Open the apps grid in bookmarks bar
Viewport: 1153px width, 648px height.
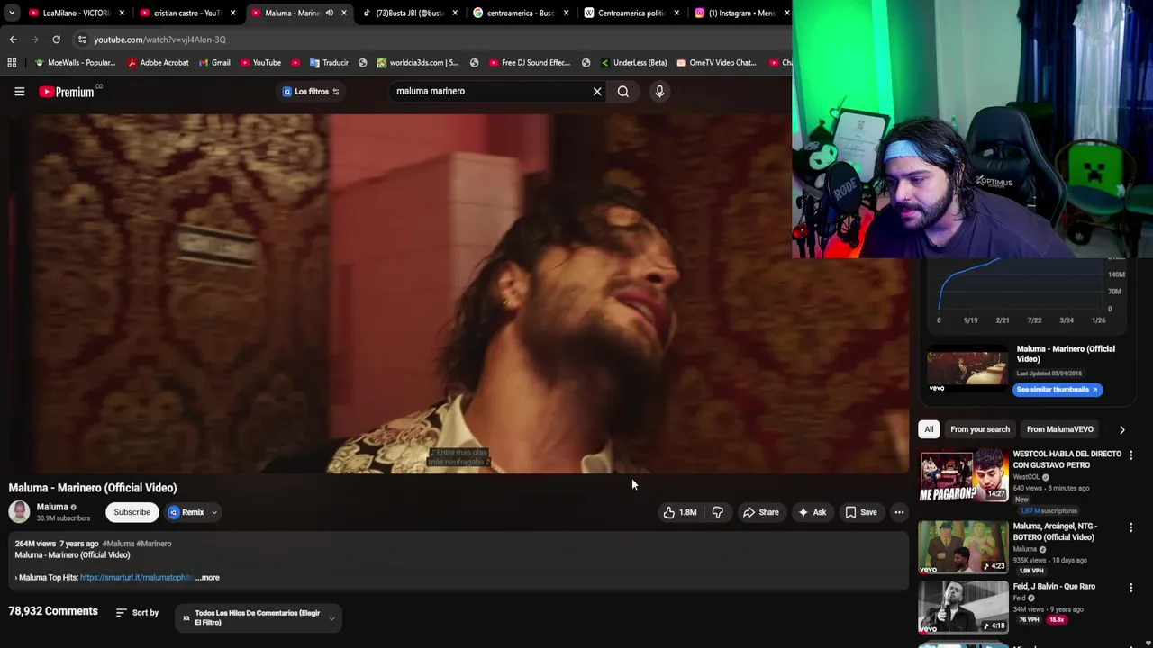coord(12,63)
